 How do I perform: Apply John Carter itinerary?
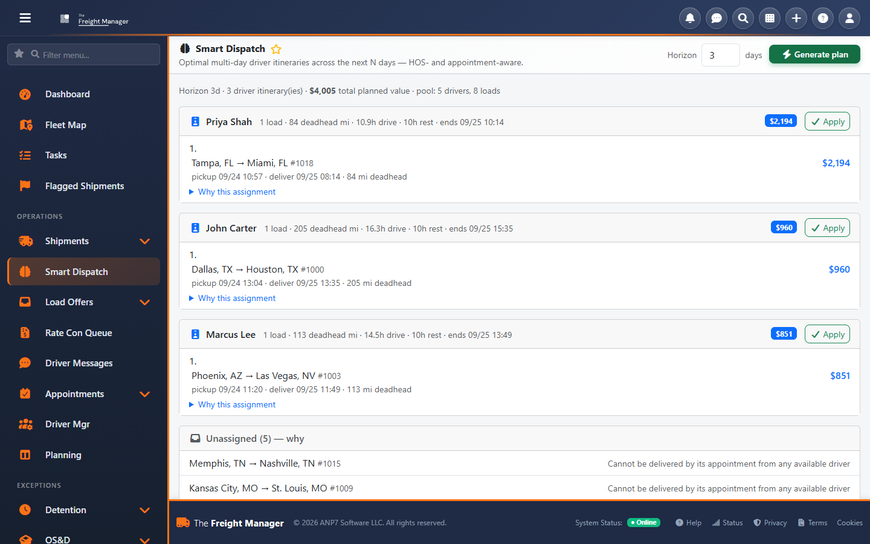827,228
